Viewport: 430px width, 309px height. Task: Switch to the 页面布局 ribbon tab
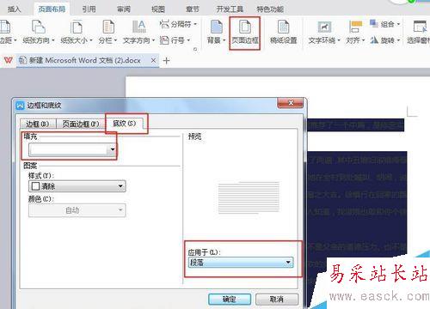52,9
